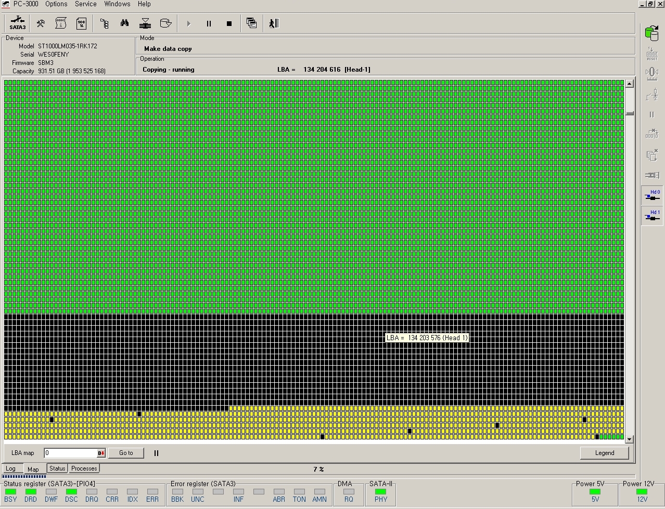Click the DRQ status indicator
The width and height of the screenshot is (665, 509).
pos(92,492)
